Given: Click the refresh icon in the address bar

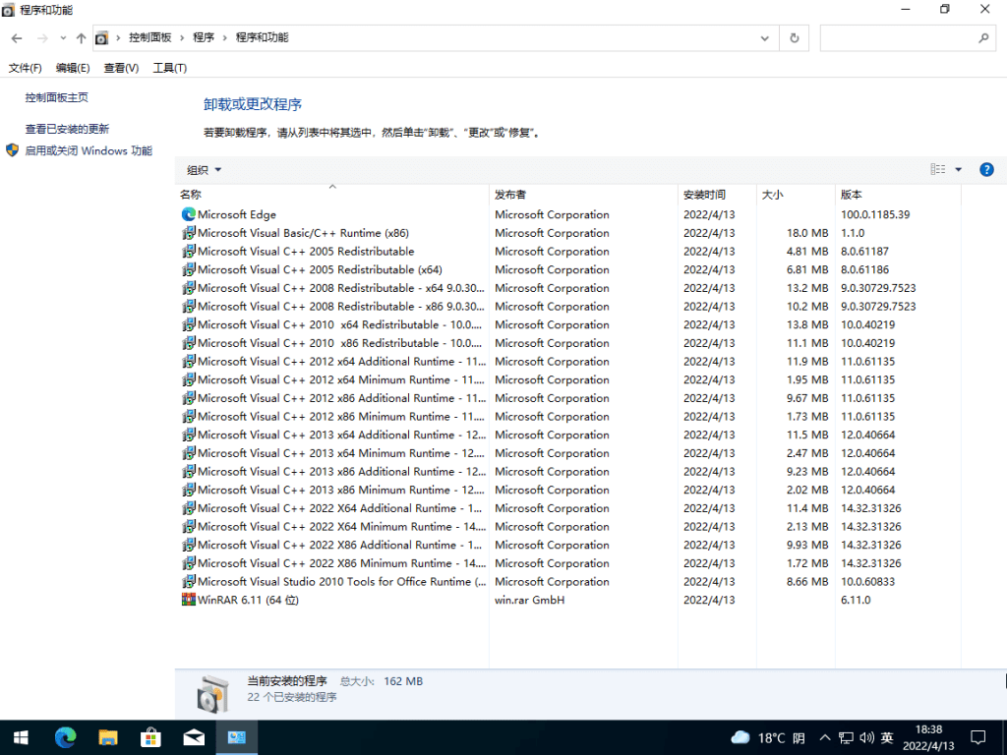Looking at the screenshot, I should 794,37.
